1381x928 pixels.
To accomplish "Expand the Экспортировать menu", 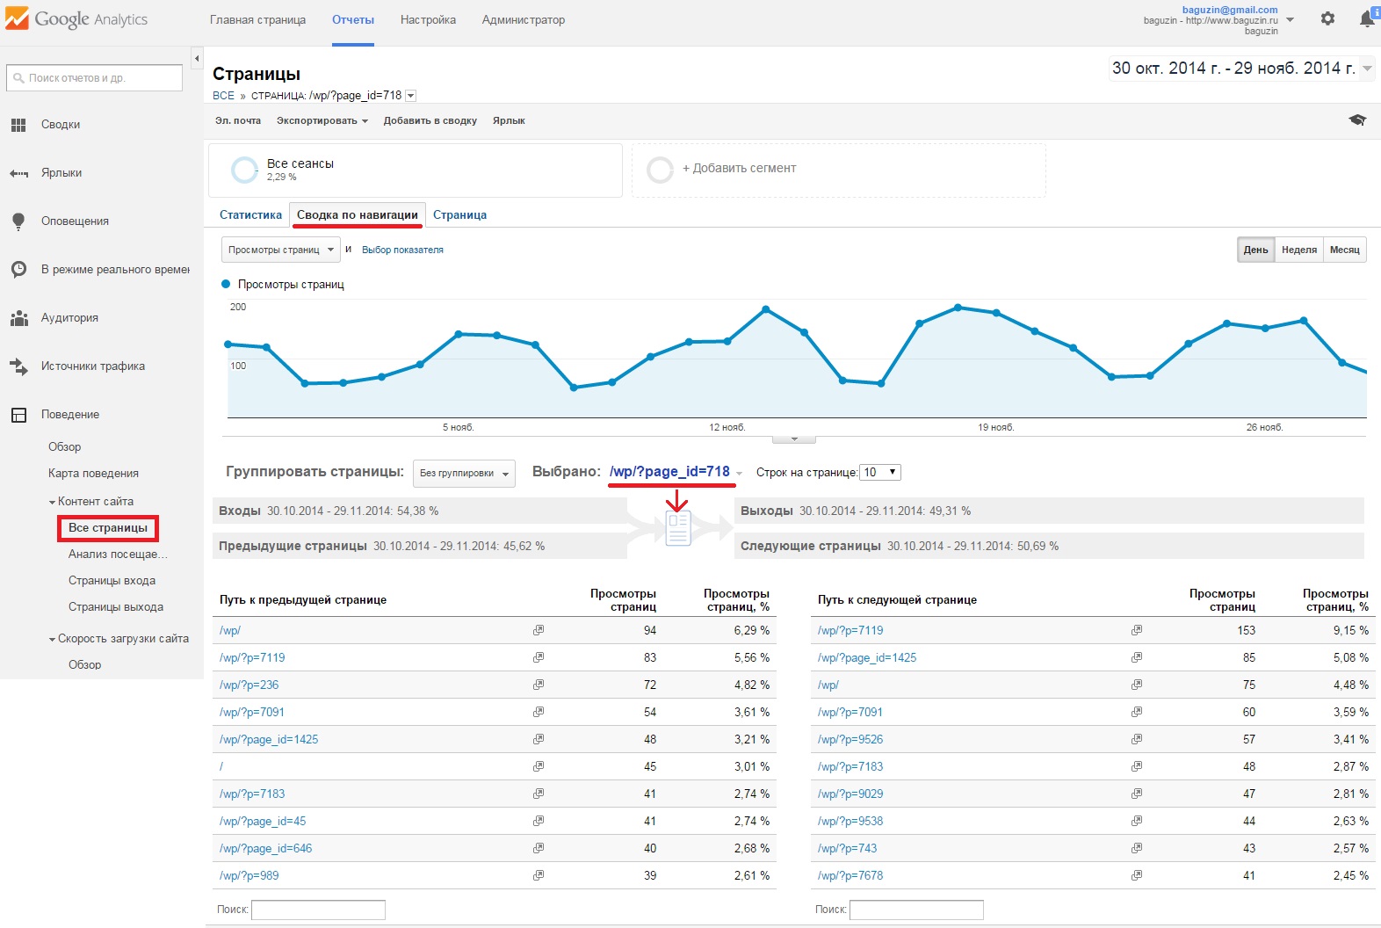I will click(322, 120).
